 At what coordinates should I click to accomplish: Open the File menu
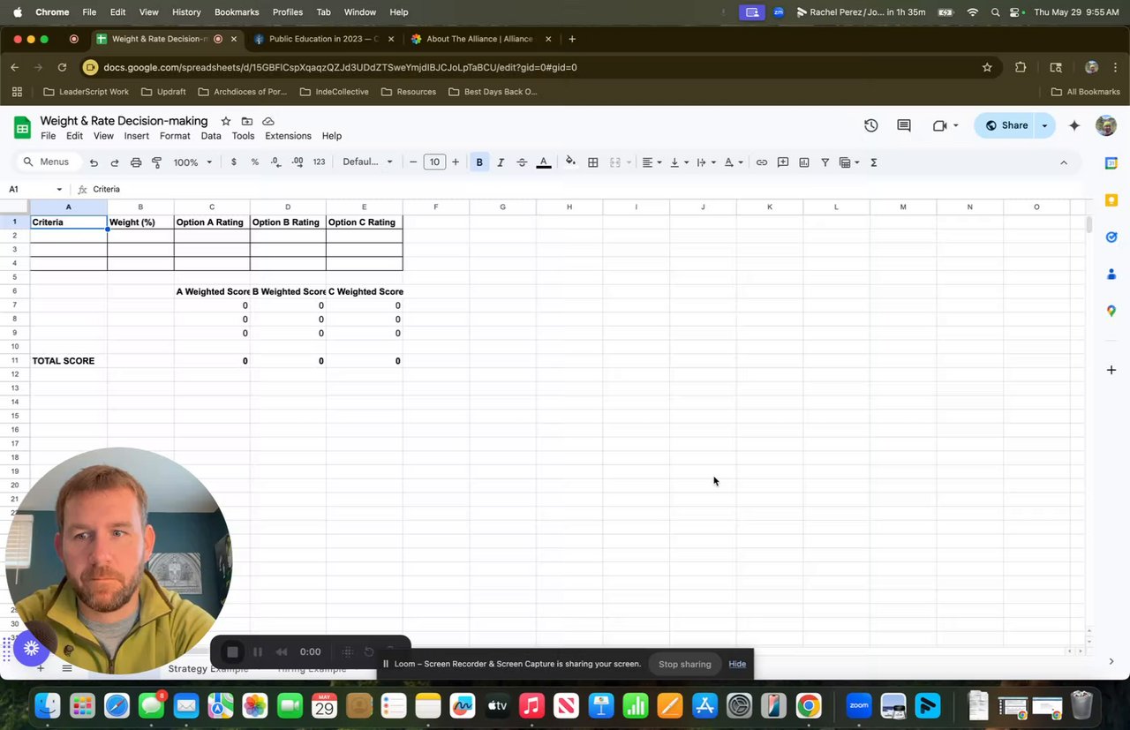click(48, 136)
